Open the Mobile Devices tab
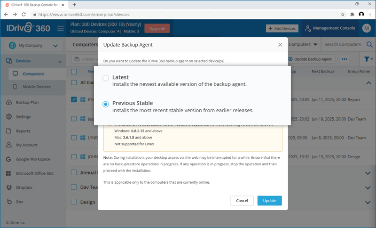 pyautogui.click(x=37, y=87)
